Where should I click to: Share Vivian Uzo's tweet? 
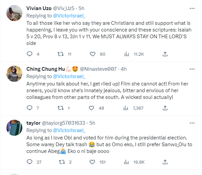click(165, 54)
